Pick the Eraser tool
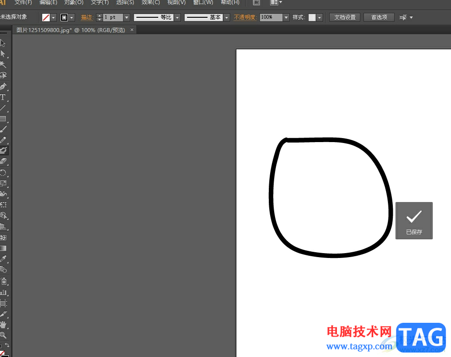Screen dimensions: 451x357 tap(3, 161)
